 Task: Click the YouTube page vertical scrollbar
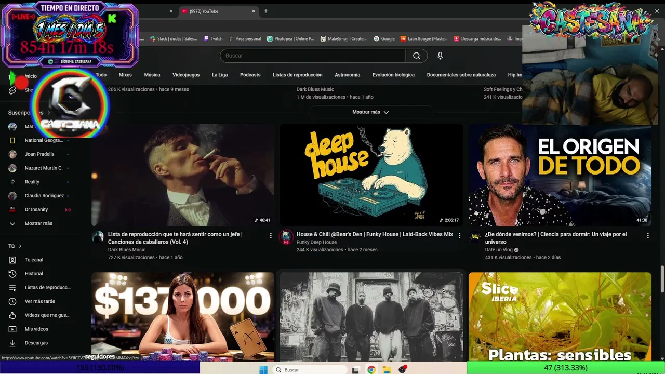click(662, 279)
